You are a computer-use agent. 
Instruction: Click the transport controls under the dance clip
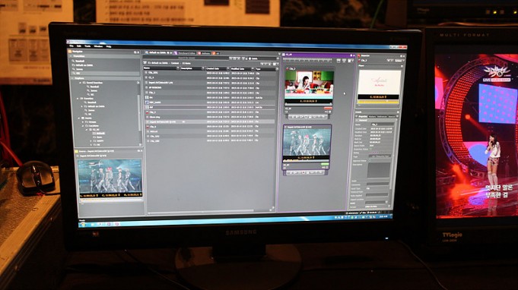(x=306, y=172)
